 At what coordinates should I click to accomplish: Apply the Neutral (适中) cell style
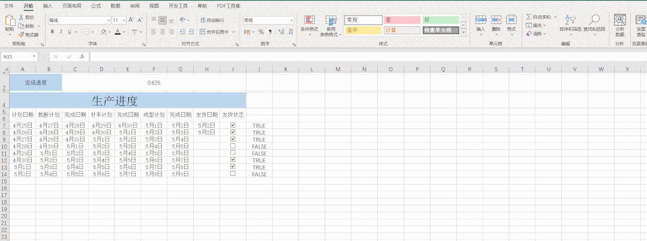[363, 30]
